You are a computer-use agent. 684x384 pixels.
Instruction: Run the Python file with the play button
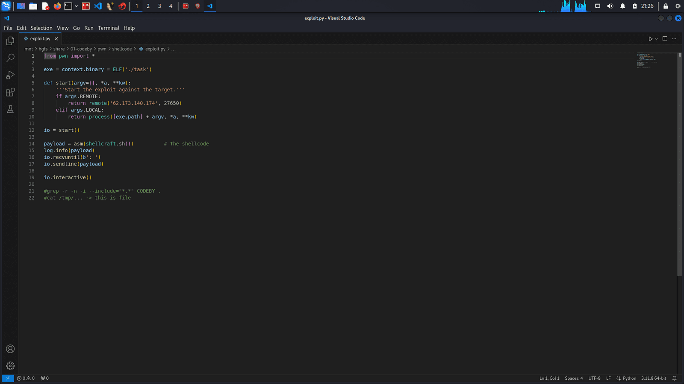pos(650,39)
